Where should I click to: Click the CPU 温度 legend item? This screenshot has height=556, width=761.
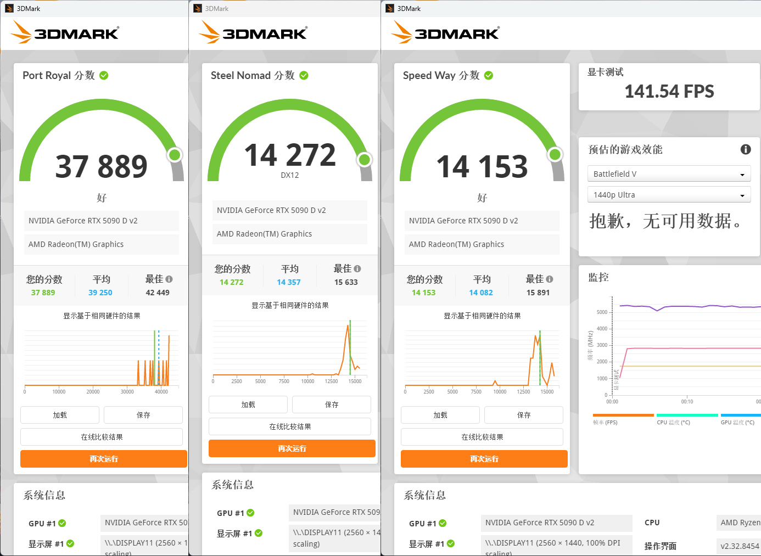click(687, 419)
